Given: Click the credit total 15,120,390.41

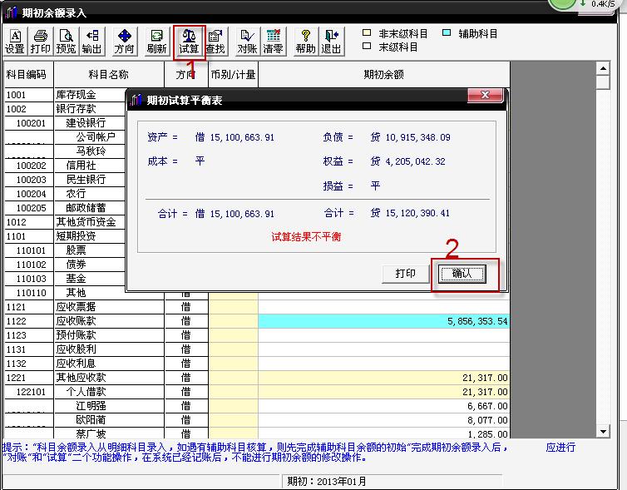Looking at the screenshot, I should pos(417,213).
